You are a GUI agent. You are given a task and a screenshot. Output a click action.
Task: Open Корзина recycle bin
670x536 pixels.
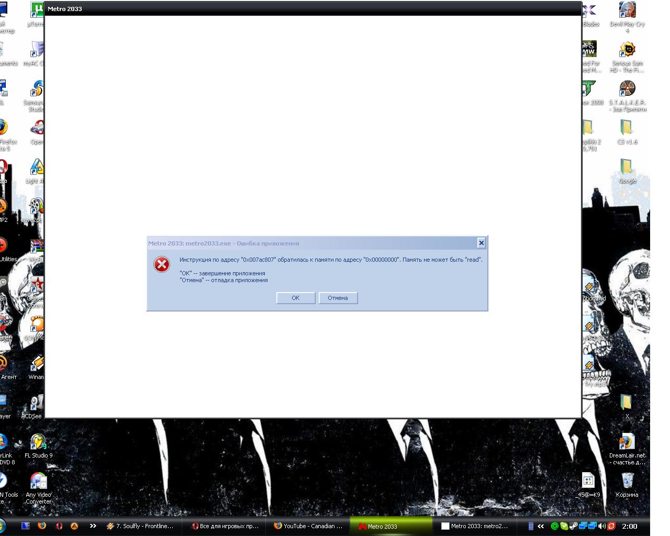627,485
